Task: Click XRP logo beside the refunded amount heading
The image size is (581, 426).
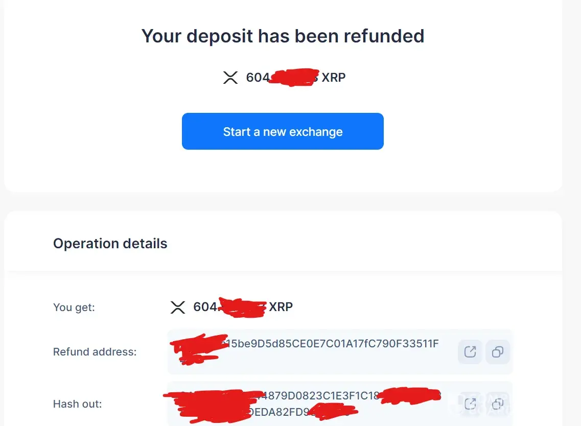Action: [x=230, y=78]
